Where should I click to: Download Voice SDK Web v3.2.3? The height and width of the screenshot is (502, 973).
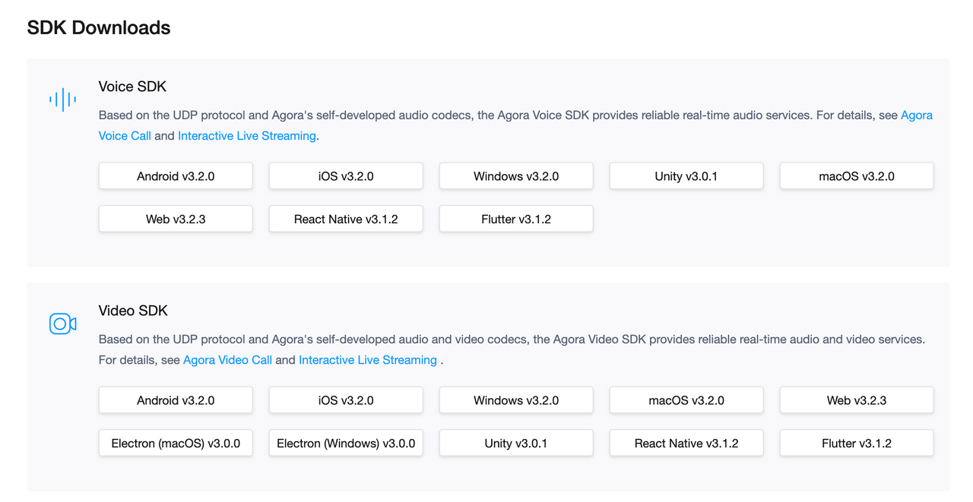coord(176,219)
